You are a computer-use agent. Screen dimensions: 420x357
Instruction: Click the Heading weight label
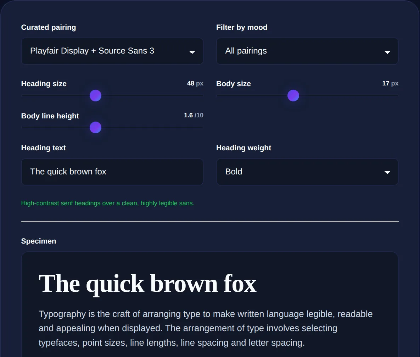(x=243, y=148)
